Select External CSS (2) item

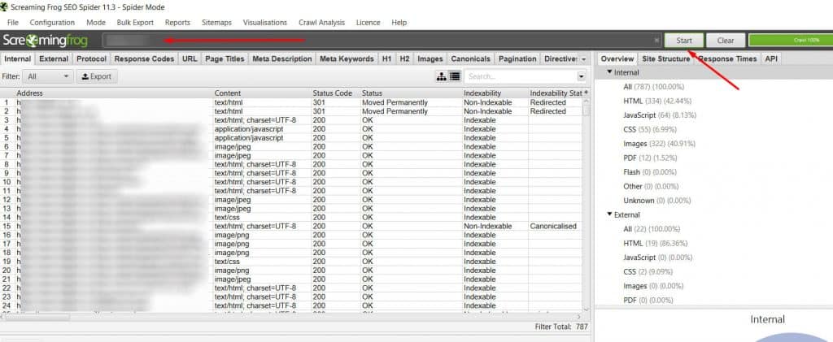point(648,272)
